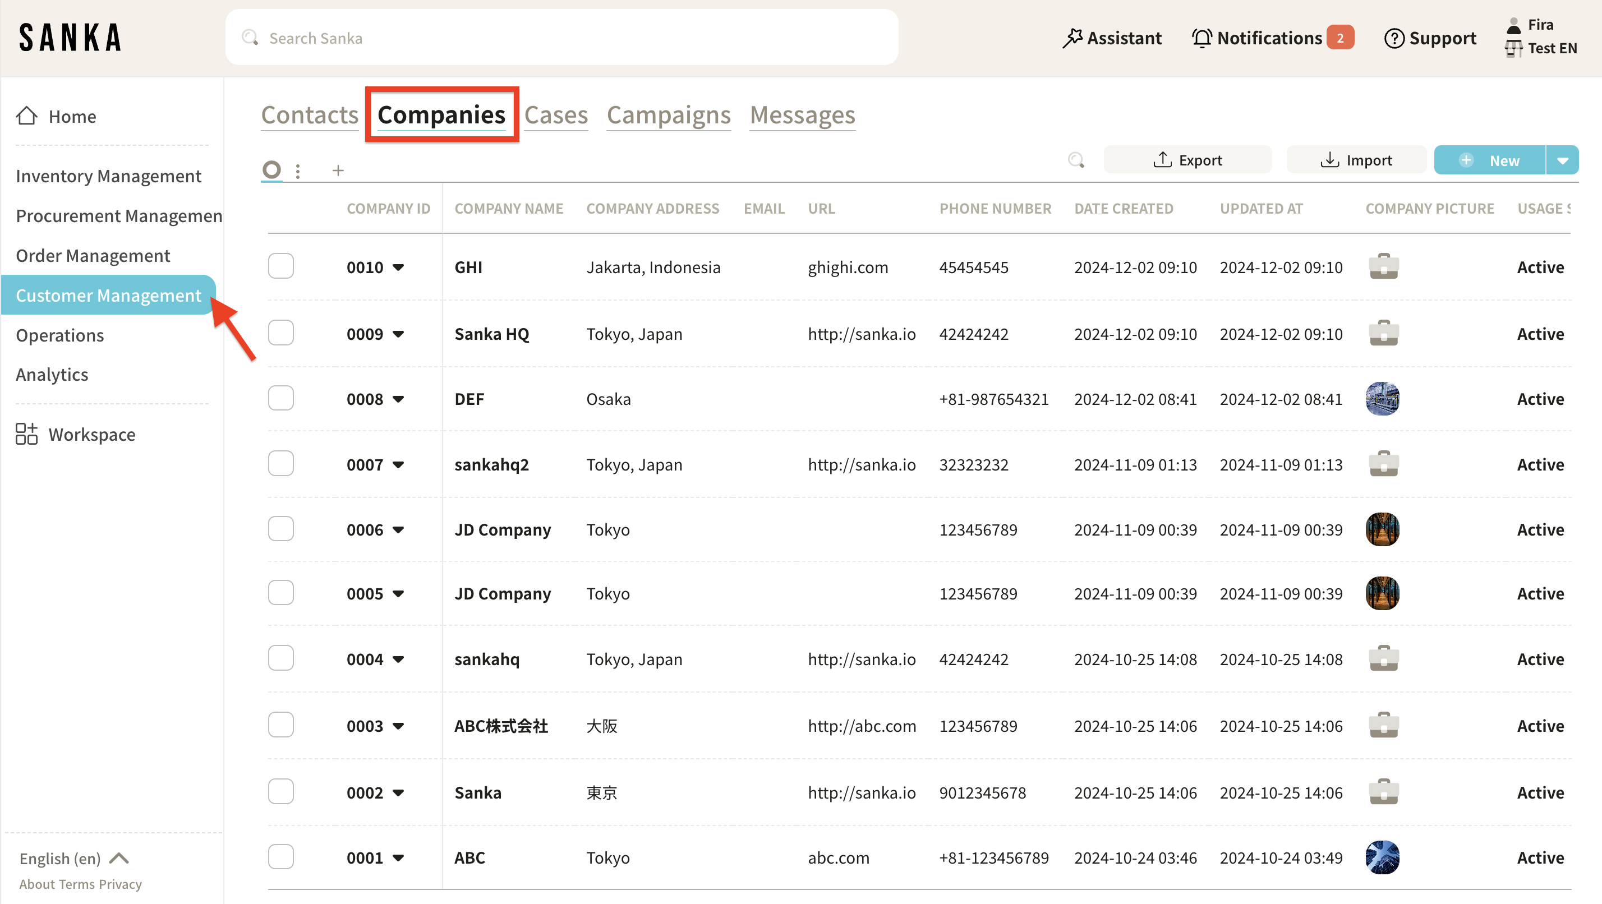Open the three-dot view options menu
The height and width of the screenshot is (904, 1602).
(x=298, y=171)
